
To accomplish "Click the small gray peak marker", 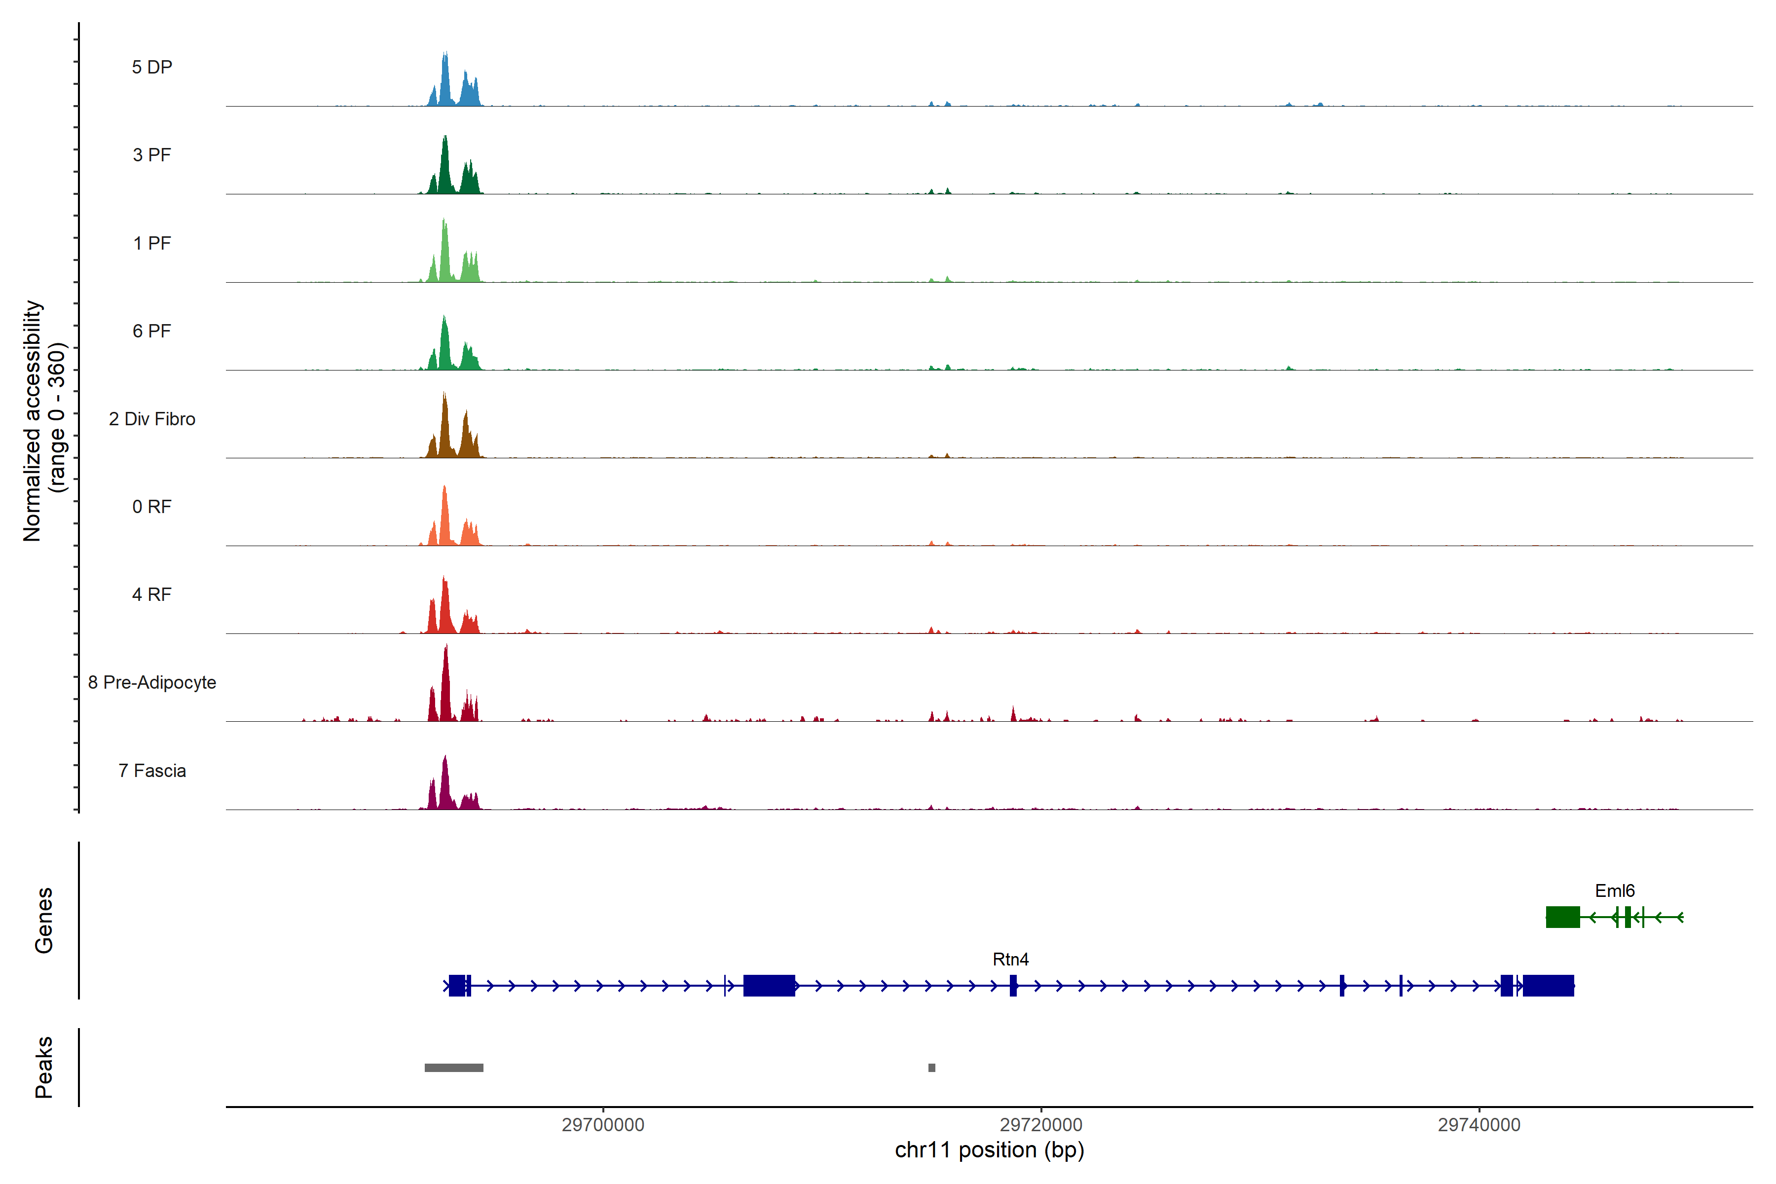I will point(932,1068).
